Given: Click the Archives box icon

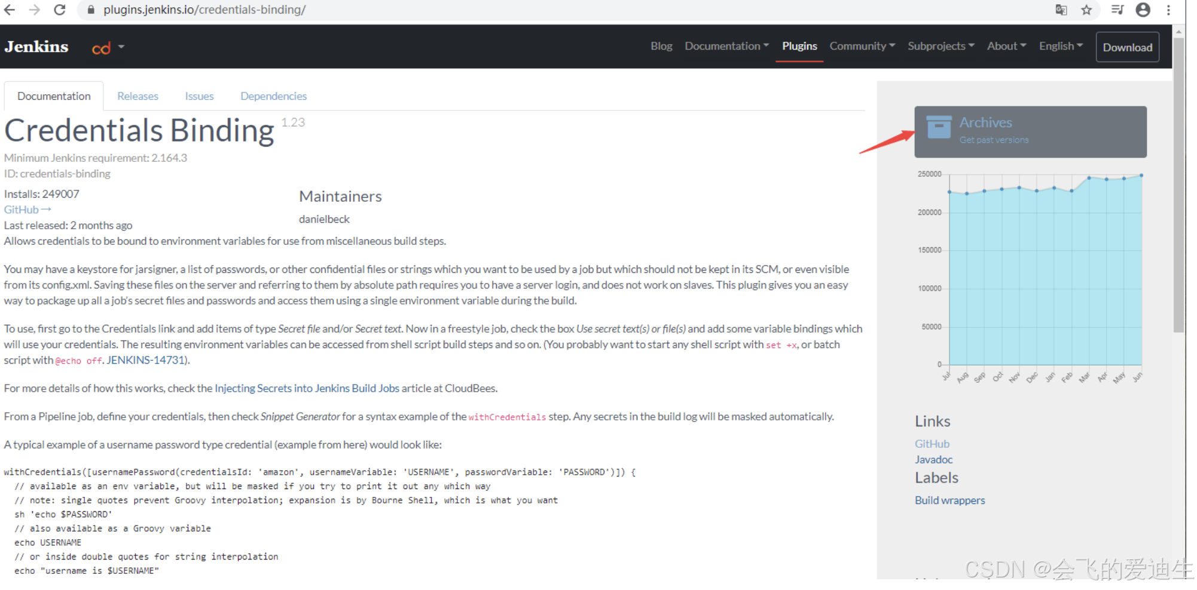Looking at the screenshot, I should [x=939, y=127].
